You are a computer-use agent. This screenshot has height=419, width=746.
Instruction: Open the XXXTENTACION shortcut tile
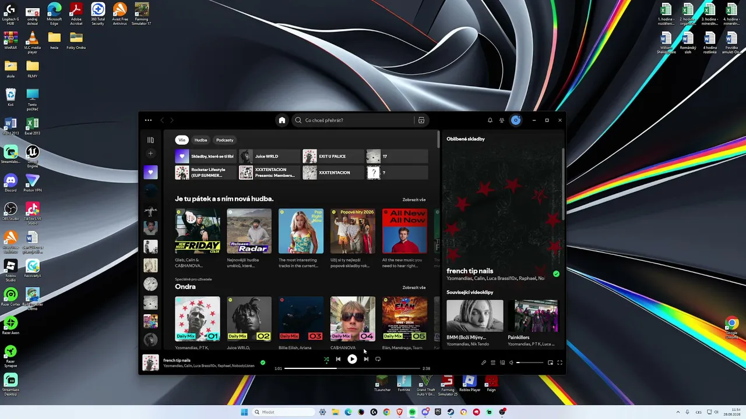click(x=333, y=173)
